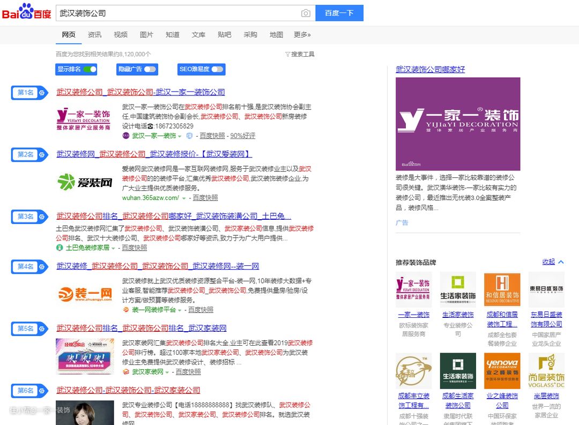The height and width of the screenshot is (425, 579).
Task: Click the 尚层装饰 brand logo
Action: pyautogui.click(x=546, y=370)
